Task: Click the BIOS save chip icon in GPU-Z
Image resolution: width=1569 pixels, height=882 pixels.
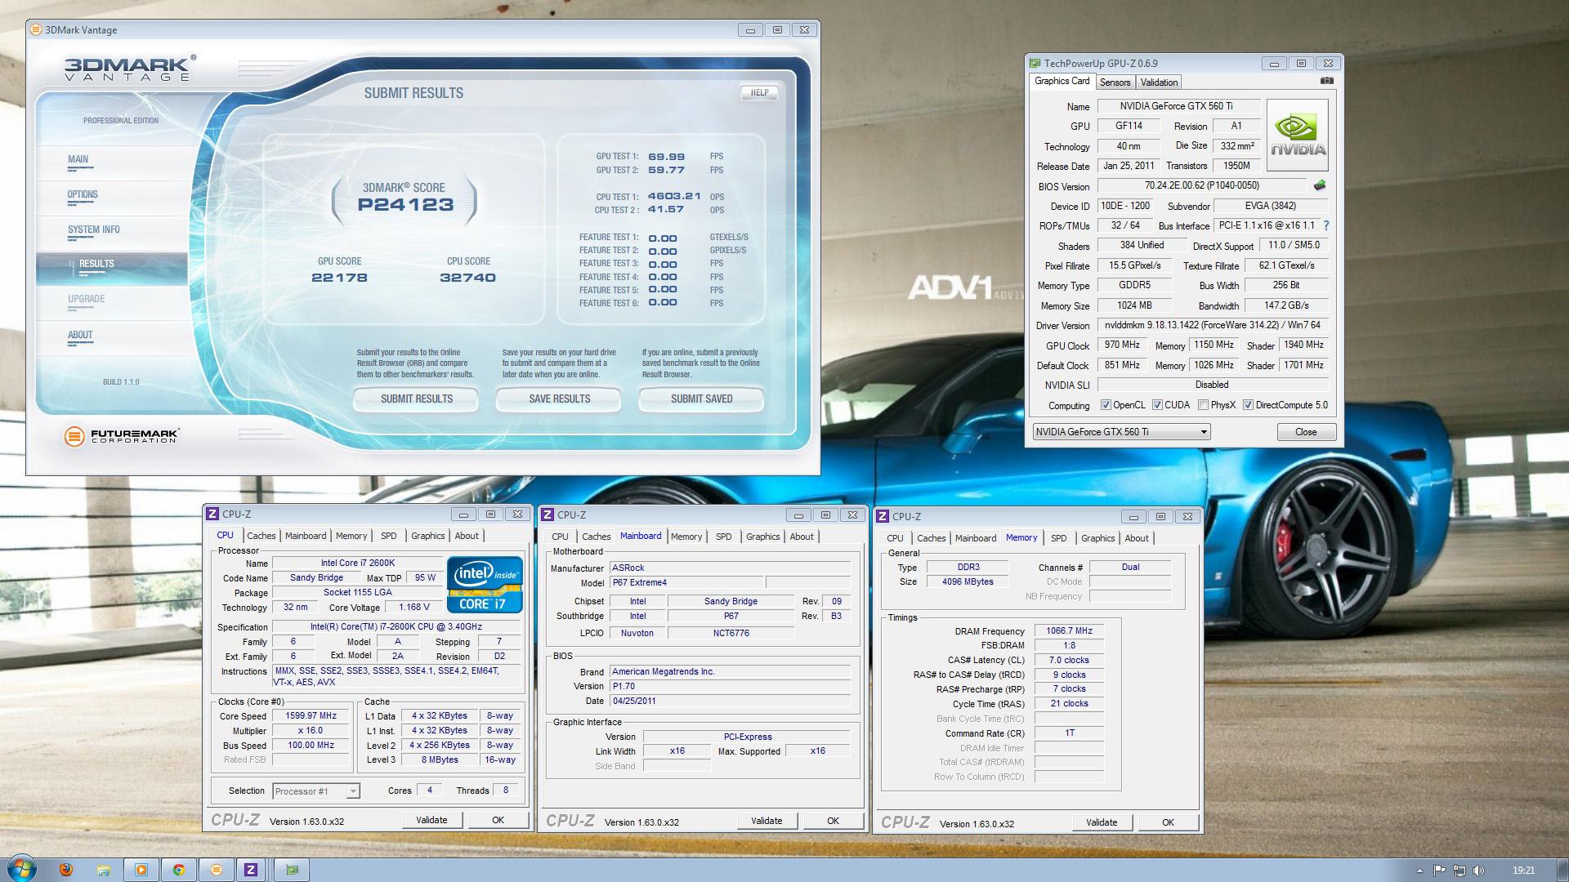Action: coord(1319,185)
